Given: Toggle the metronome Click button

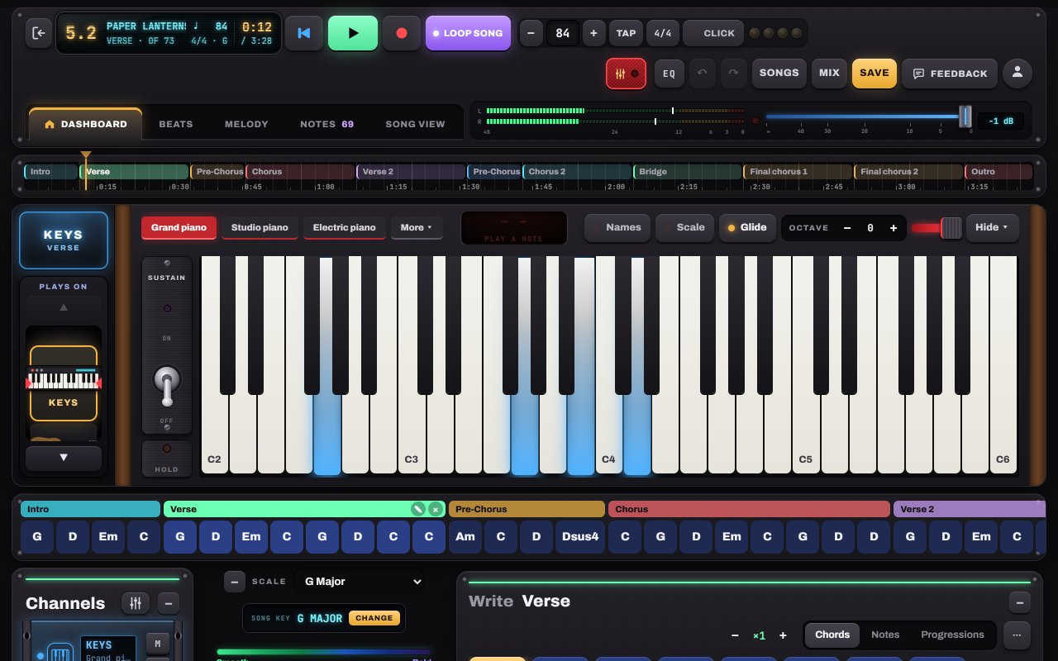Looking at the screenshot, I should pos(712,33).
